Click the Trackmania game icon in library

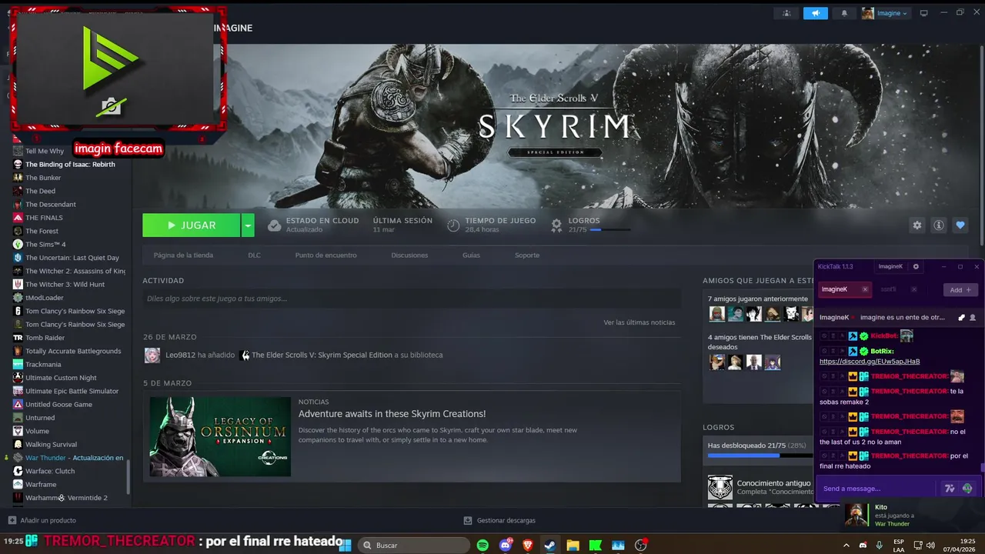click(18, 364)
